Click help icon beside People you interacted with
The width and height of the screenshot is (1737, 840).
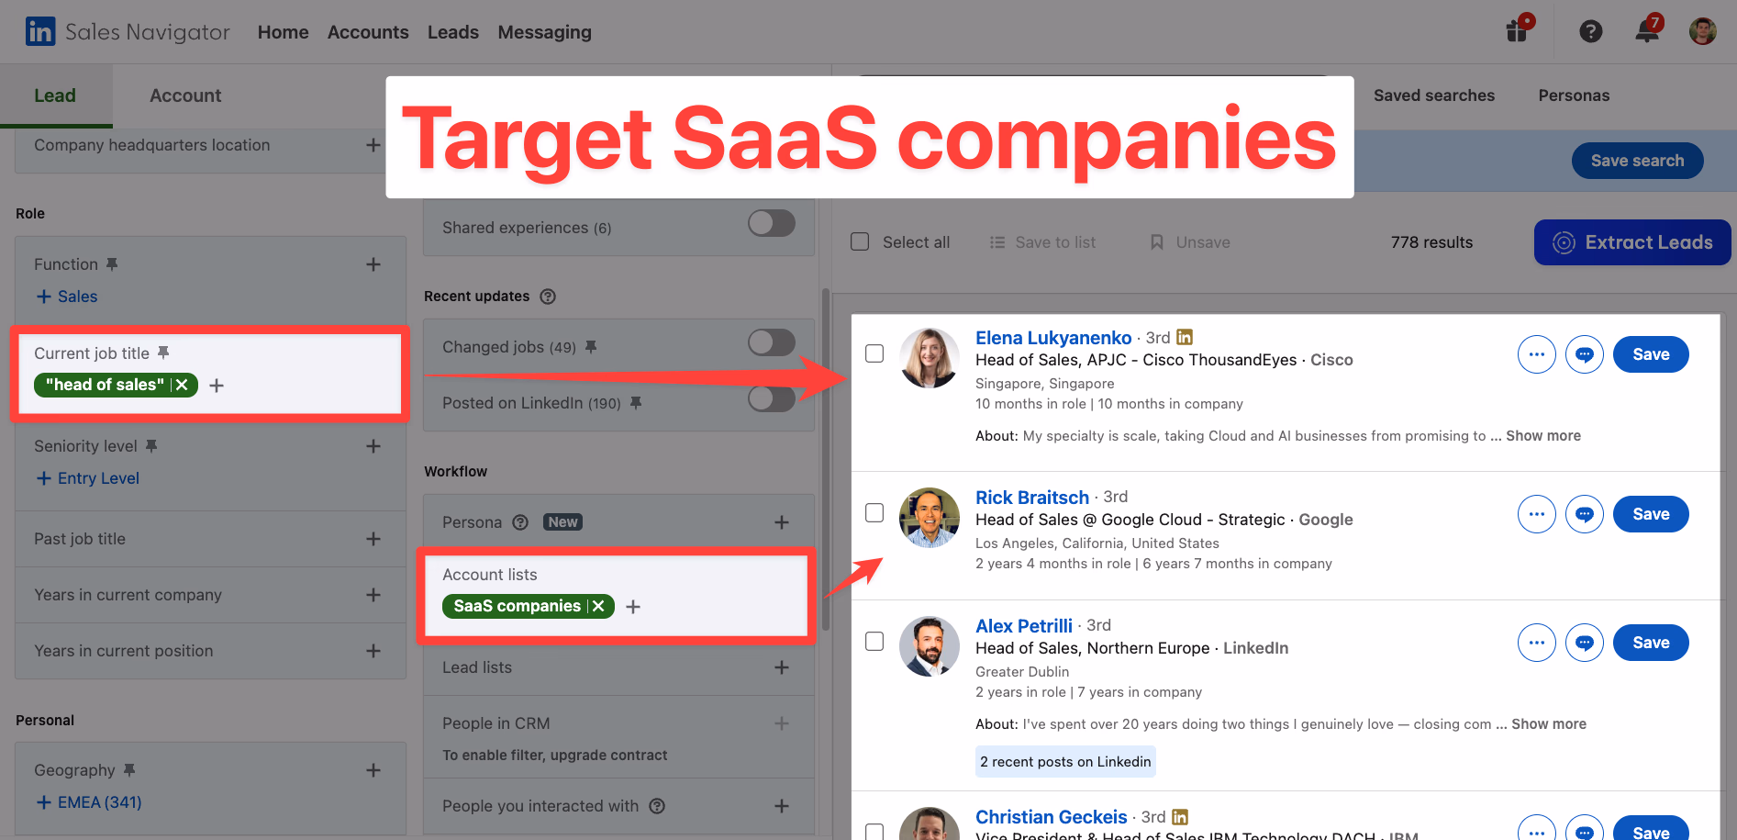(657, 806)
